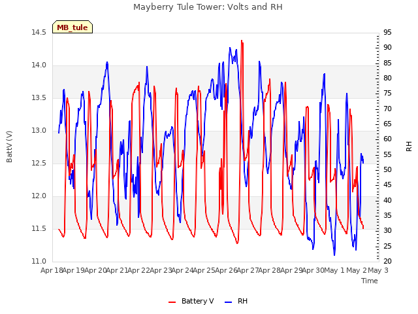Viewport: 418px width, 314px height.
Task: Click the 20 right axis value
Action: pos(387,261)
